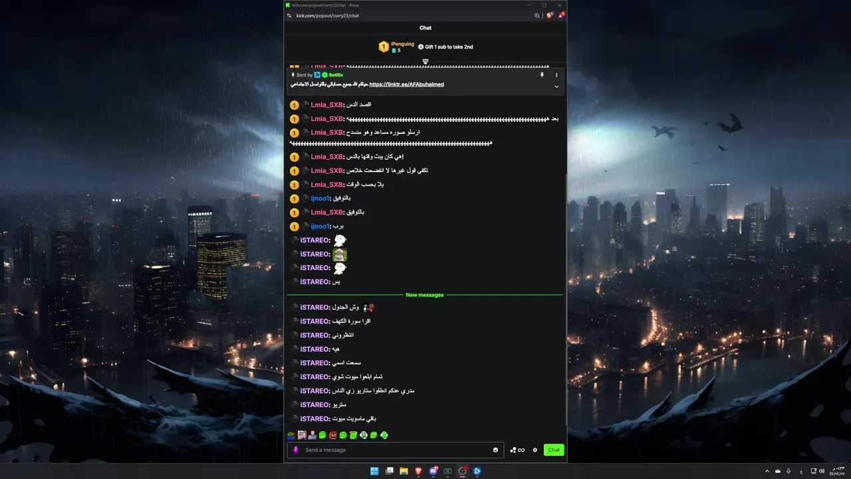Click ijnoo1 username saying بالتوفيق
The height and width of the screenshot is (479, 851).
[320, 198]
